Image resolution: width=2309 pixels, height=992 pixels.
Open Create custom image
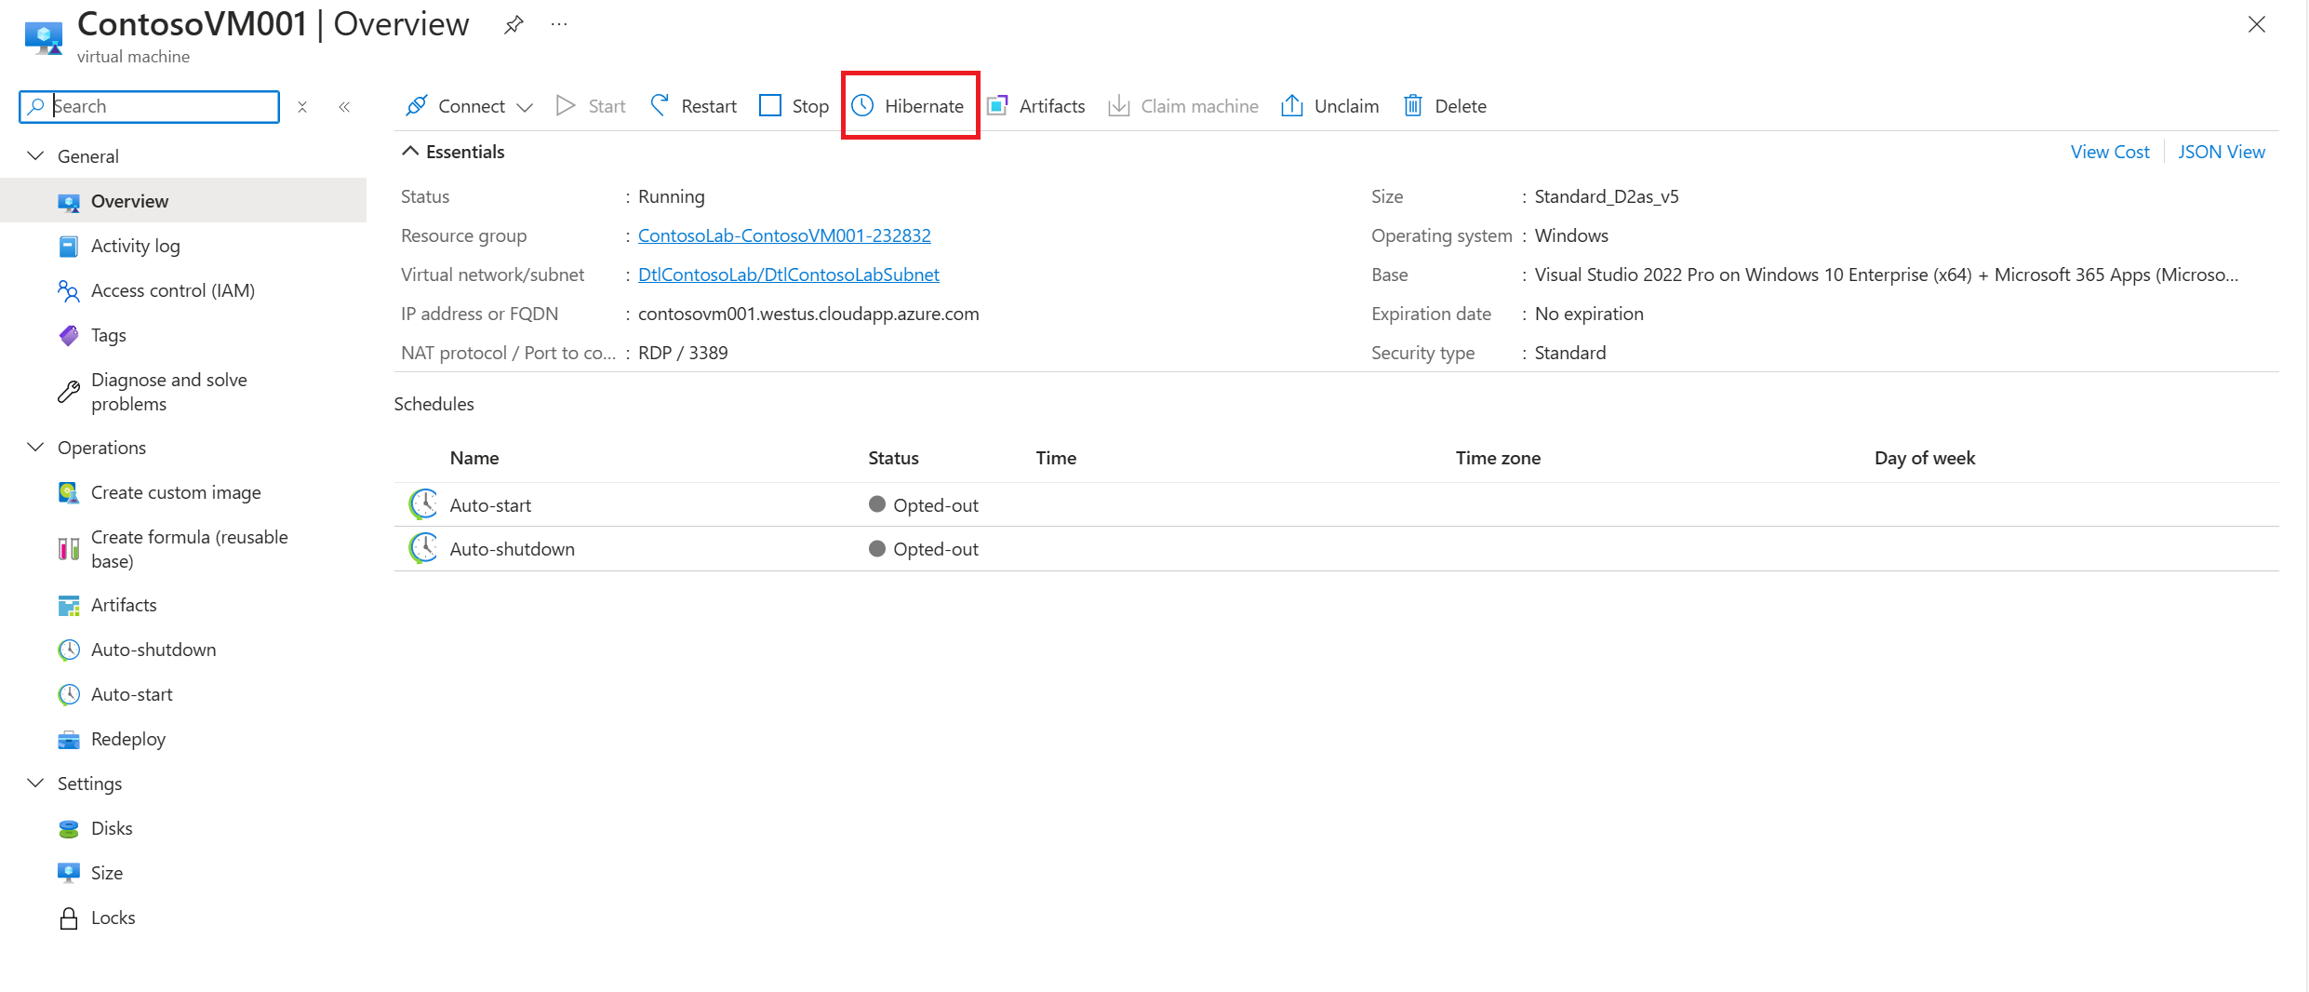click(x=176, y=492)
